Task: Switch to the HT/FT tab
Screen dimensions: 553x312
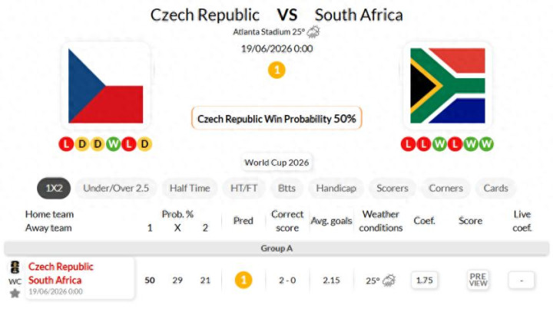Action: (x=244, y=188)
